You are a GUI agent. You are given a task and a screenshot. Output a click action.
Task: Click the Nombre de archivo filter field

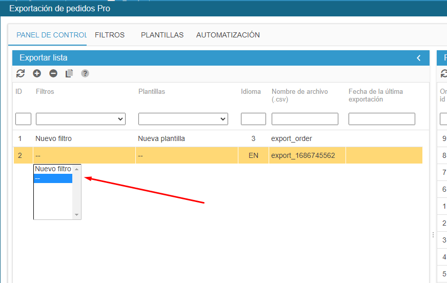304,119
